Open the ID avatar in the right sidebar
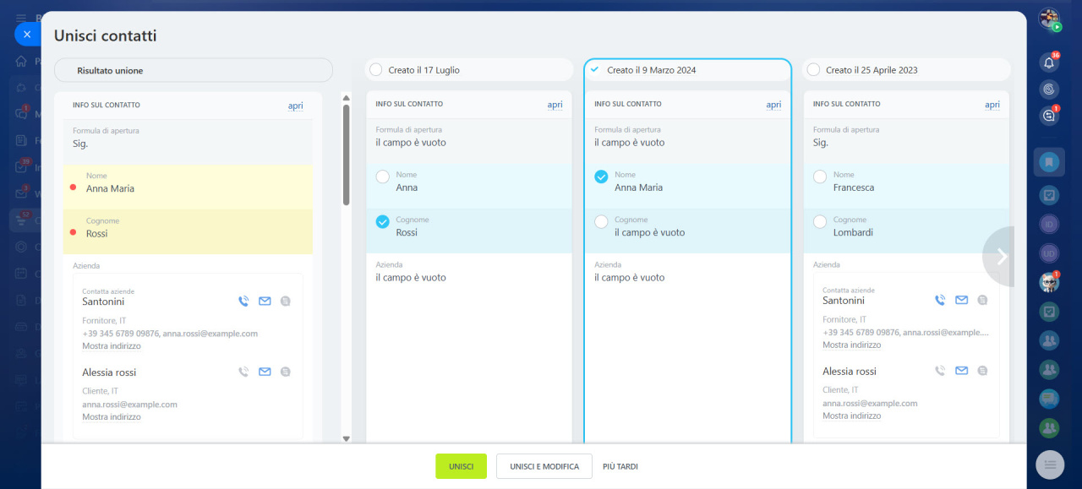1082x489 pixels. [1049, 225]
